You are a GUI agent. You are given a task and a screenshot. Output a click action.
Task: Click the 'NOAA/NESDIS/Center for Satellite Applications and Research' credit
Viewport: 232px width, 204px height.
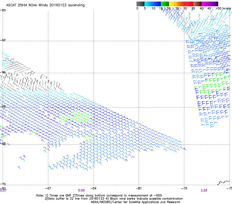(135, 202)
